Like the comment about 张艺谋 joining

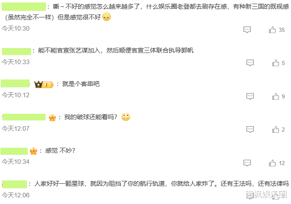(276, 63)
